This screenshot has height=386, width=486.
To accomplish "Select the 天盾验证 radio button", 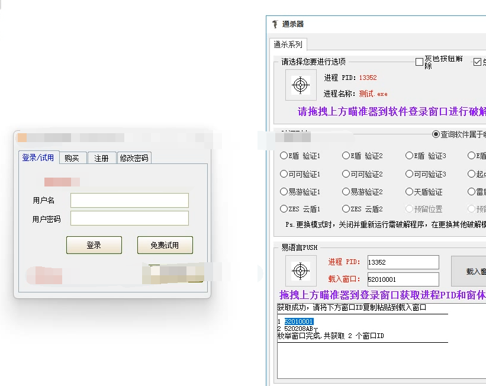I will tap(409, 192).
